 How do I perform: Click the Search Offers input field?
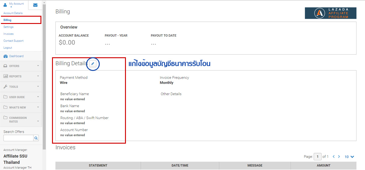coord(18,138)
